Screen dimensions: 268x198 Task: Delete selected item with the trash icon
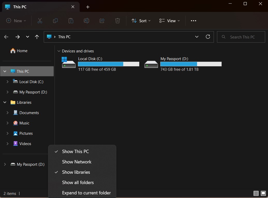click(x=117, y=21)
